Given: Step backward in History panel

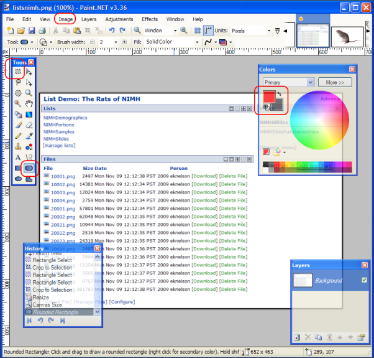Looking at the screenshot, I should (40, 320).
